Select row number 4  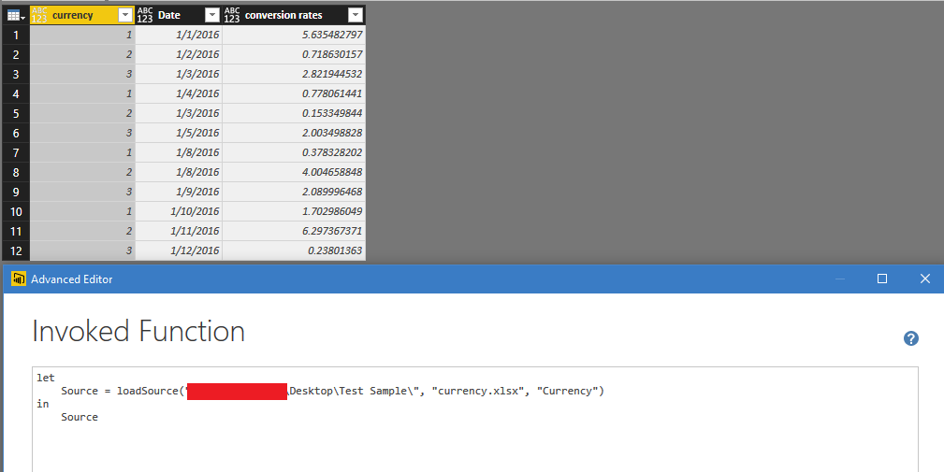16,93
